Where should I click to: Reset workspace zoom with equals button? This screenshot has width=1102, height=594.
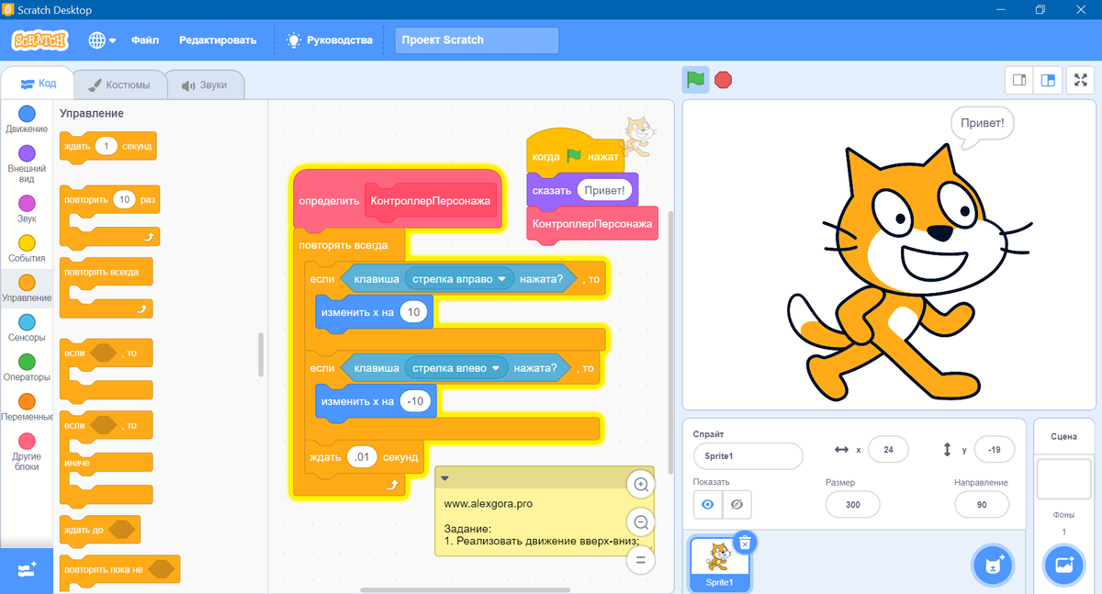(x=641, y=560)
